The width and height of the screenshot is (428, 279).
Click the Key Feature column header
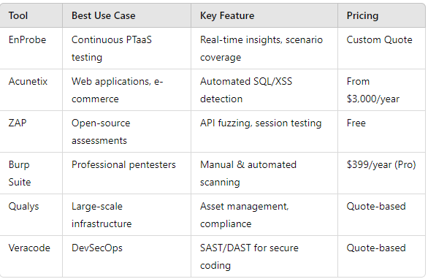[x=227, y=15]
